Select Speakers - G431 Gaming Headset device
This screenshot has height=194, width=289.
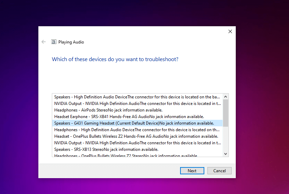point(137,123)
